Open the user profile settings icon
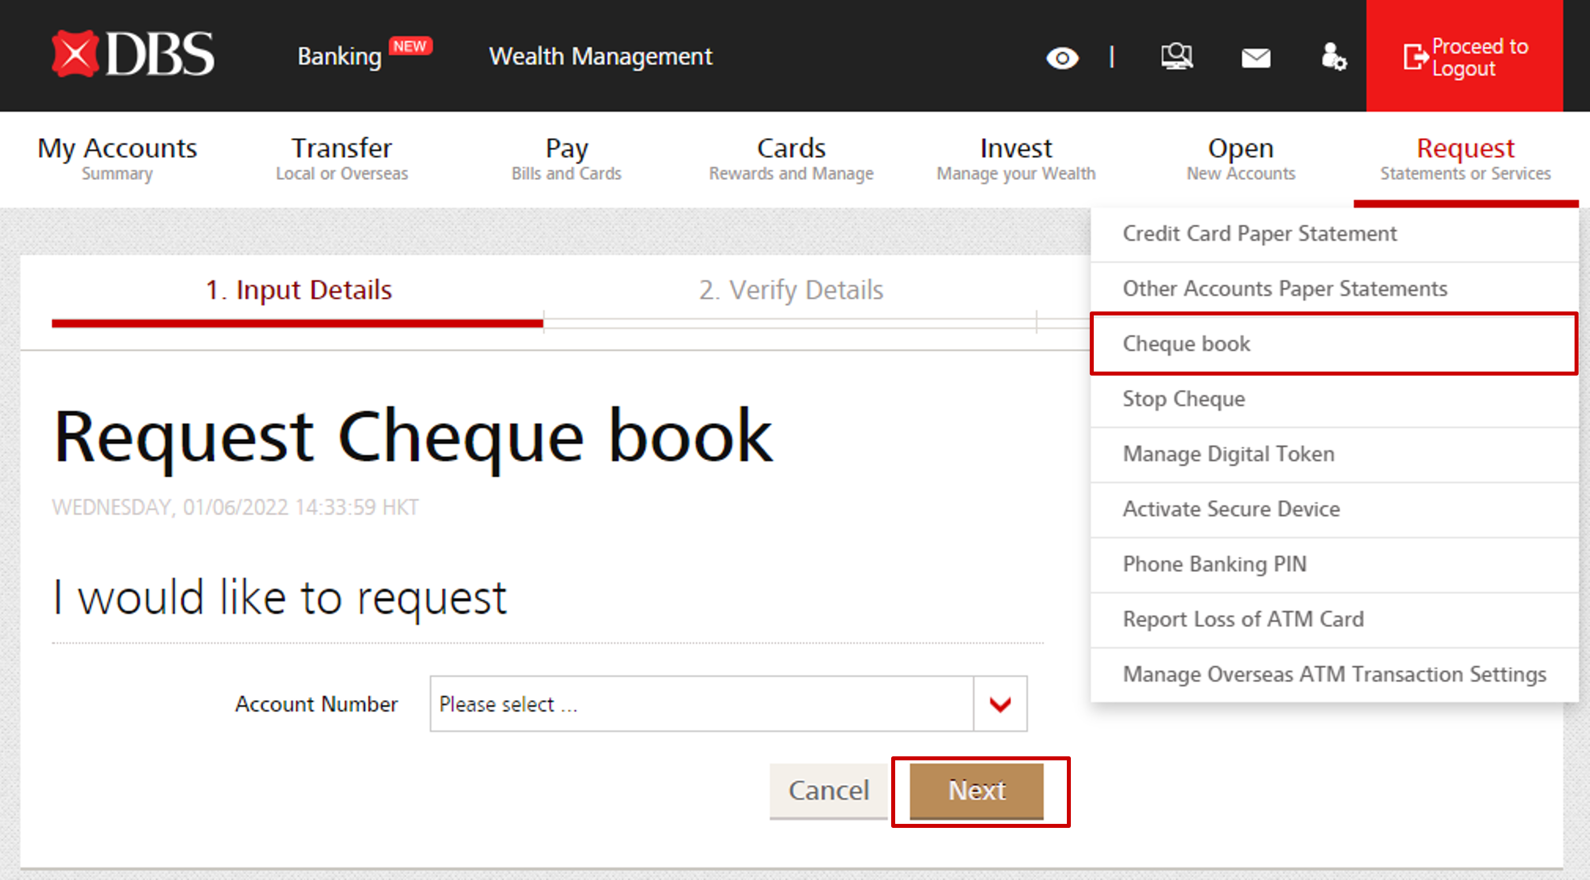This screenshot has height=880, width=1590. [x=1333, y=57]
